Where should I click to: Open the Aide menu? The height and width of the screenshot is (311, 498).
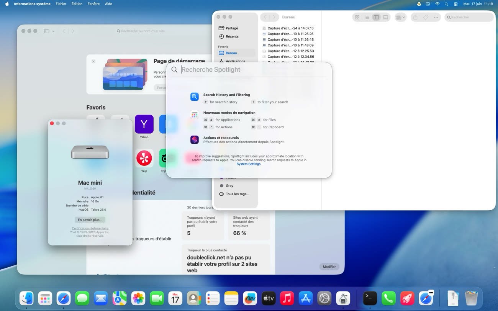coord(108,4)
